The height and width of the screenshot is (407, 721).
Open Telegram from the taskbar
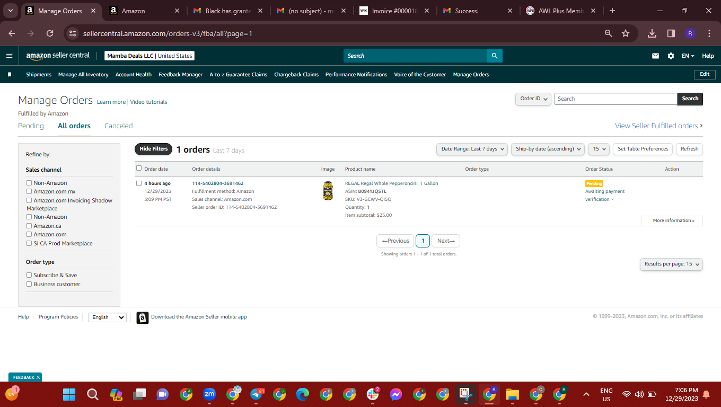(257, 394)
